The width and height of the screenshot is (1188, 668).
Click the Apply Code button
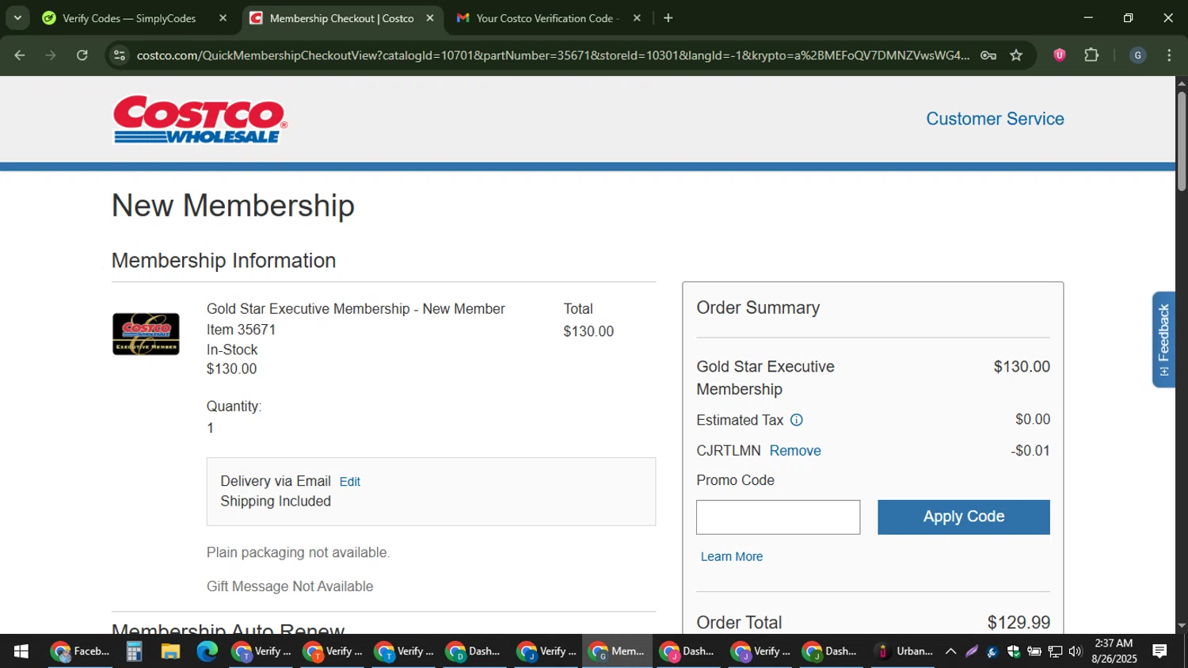(x=963, y=517)
